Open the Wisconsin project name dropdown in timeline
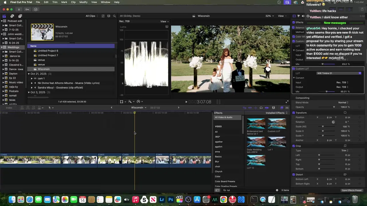The image size is (367, 206). tap(139, 108)
